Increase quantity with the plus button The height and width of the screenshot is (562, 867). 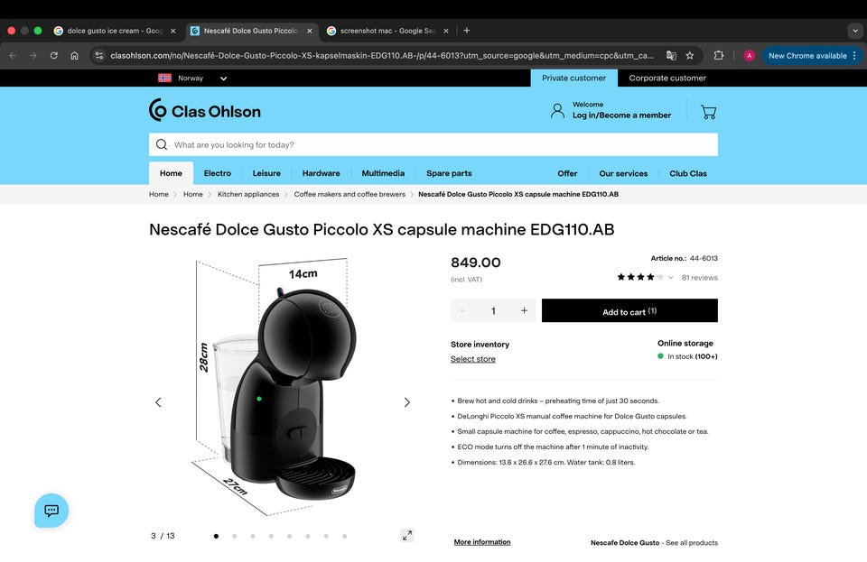point(524,311)
